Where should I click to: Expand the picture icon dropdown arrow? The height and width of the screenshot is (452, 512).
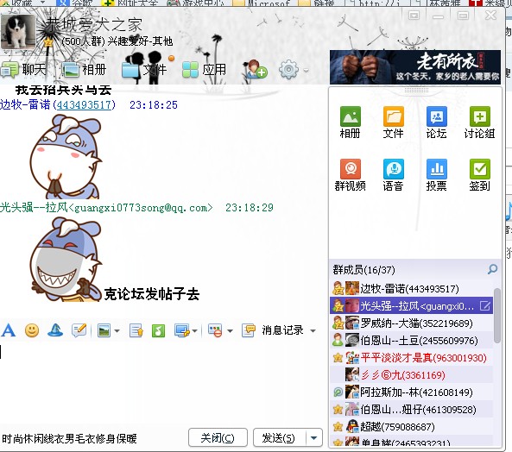[117, 331]
